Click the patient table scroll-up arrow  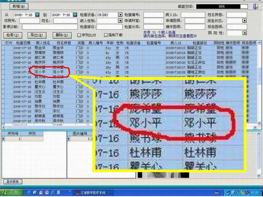259,43
